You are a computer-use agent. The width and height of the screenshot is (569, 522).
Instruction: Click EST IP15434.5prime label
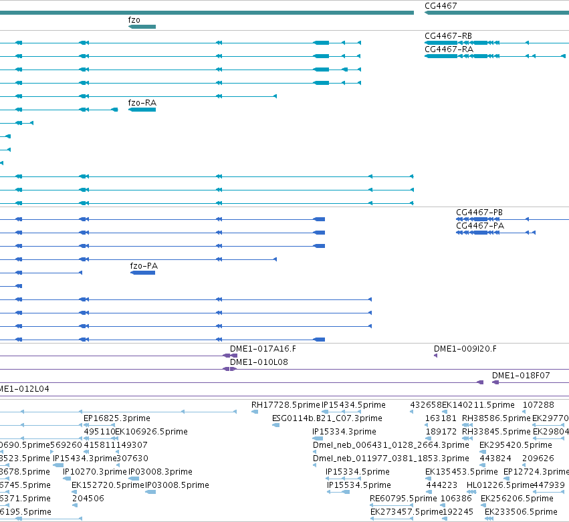[x=354, y=405]
